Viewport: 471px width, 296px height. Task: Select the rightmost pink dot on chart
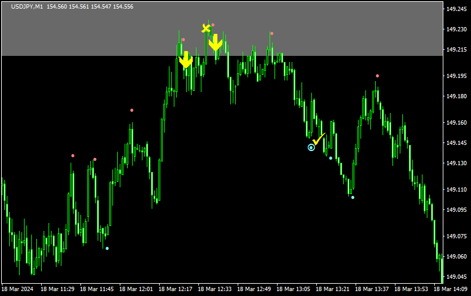pyautogui.click(x=377, y=76)
